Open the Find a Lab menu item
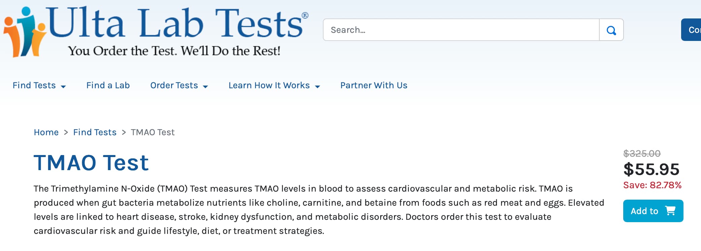 tap(108, 85)
